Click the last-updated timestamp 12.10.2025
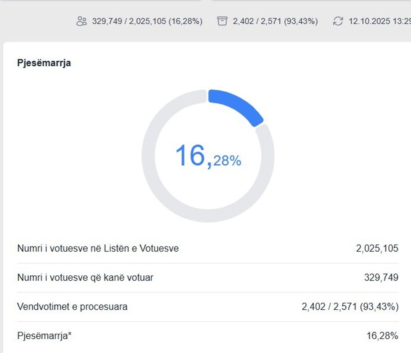This screenshot has width=411, height=353. [369, 21]
